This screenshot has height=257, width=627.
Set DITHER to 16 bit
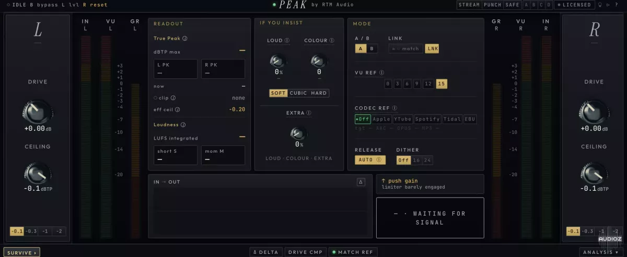click(x=416, y=160)
